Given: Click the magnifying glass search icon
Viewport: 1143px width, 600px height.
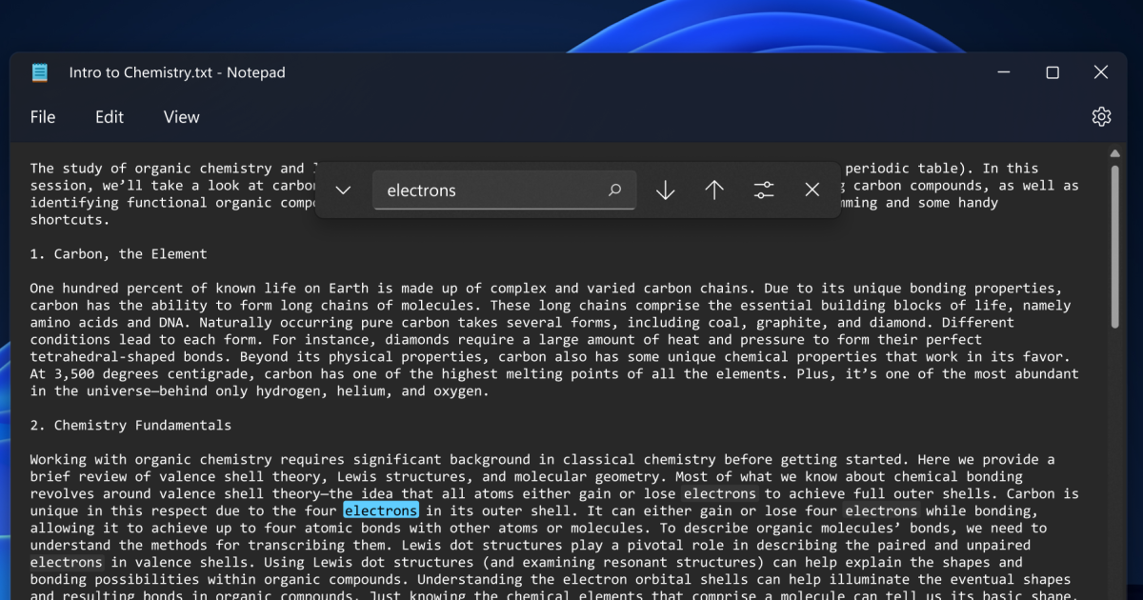Looking at the screenshot, I should point(614,190).
